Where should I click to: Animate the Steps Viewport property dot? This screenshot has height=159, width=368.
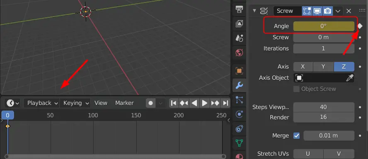[x=360, y=107]
